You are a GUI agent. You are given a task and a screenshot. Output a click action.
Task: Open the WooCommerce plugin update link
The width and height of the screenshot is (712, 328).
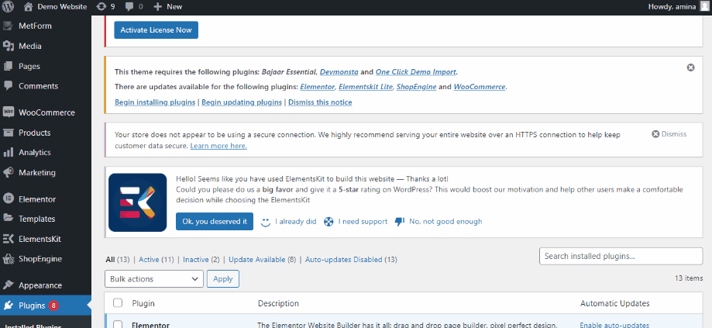tap(479, 87)
